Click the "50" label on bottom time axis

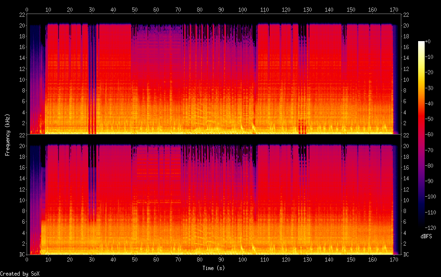pyautogui.click(x=135, y=260)
